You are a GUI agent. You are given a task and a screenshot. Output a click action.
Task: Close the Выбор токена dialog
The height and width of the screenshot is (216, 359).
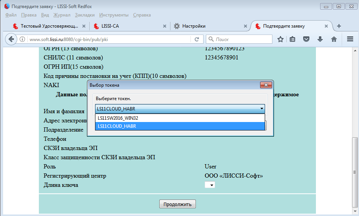[x=266, y=85]
